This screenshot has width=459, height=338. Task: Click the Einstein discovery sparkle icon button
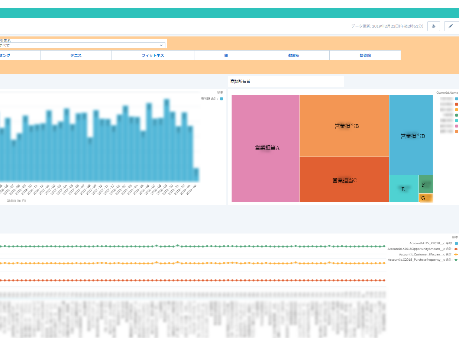tap(433, 26)
